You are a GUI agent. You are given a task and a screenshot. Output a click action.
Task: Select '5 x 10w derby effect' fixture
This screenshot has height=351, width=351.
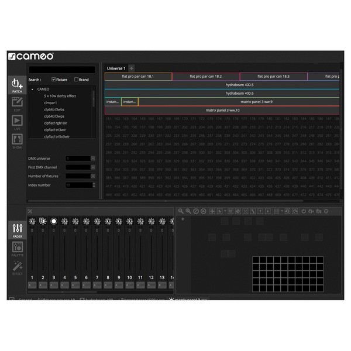point(60,96)
